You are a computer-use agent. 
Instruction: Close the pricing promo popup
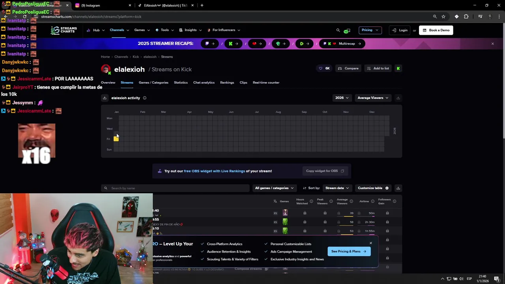click(x=371, y=243)
